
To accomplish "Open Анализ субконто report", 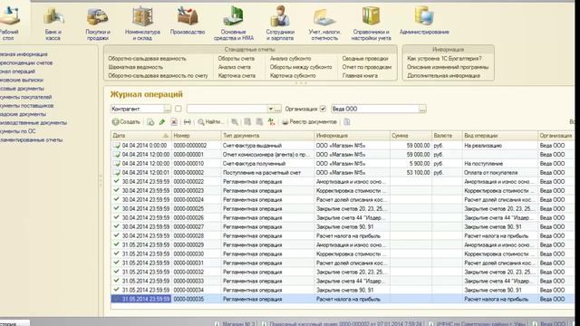I will (x=290, y=58).
